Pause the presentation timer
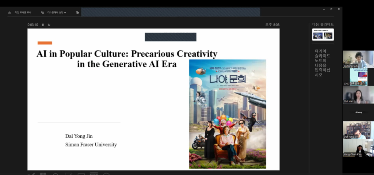Viewport: 374px width, 175px height. point(43,25)
